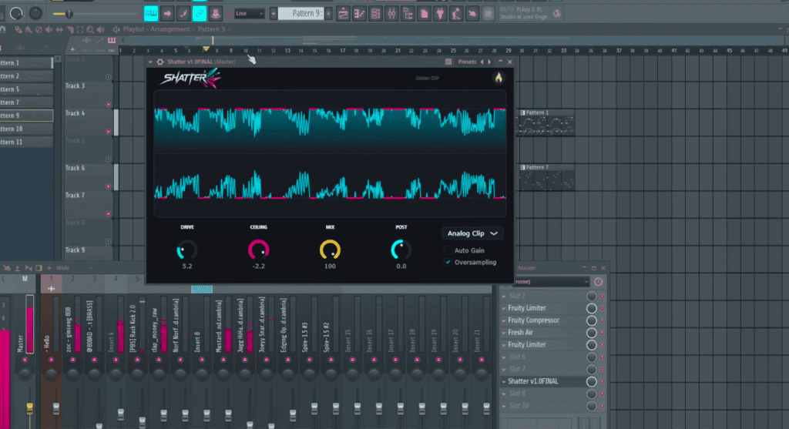This screenshot has width=789, height=429.
Task: Click the Master mixer track fader
Action: coord(30,408)
